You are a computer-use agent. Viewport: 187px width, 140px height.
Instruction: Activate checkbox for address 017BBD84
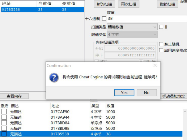4,123
